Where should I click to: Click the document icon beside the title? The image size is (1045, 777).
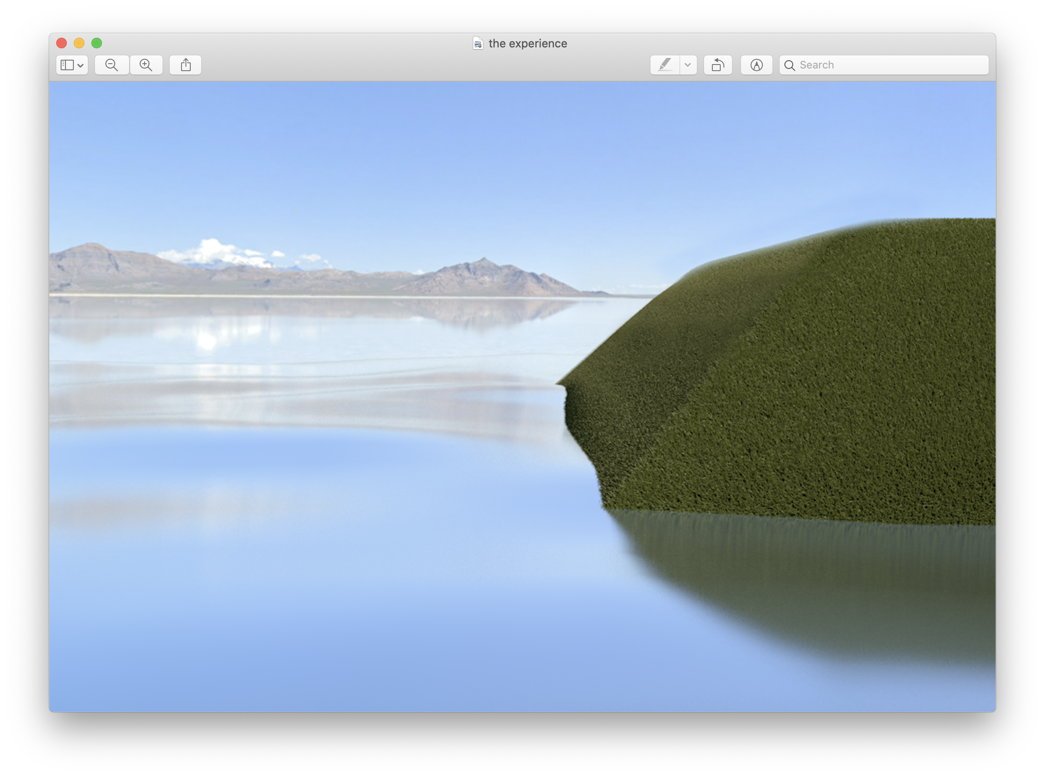pos(478,43)
